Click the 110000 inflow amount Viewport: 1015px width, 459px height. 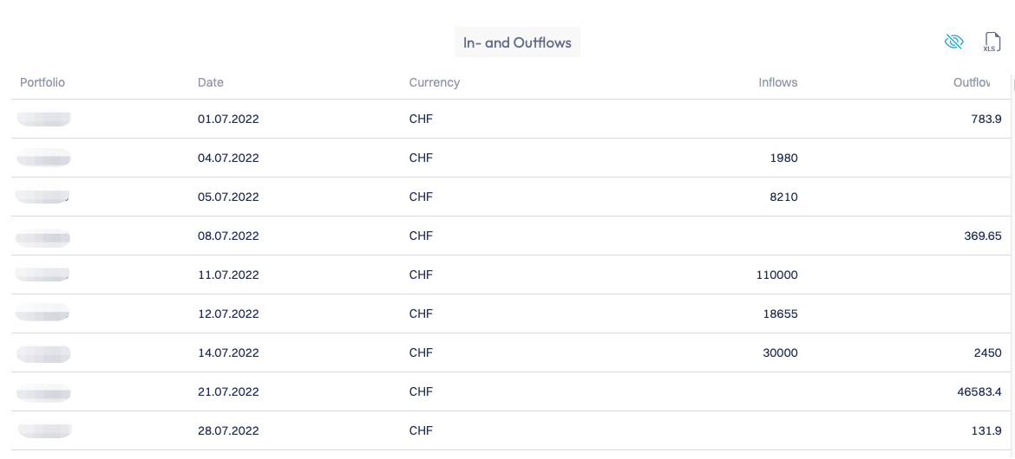[x=776, y=275]
